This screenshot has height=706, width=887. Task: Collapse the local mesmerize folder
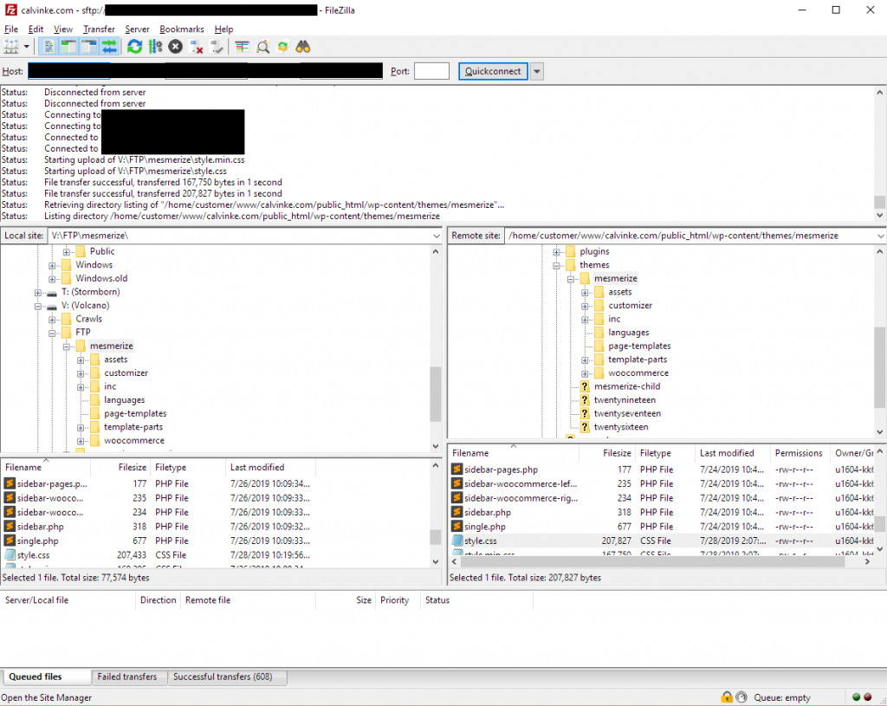coord(66,347)
